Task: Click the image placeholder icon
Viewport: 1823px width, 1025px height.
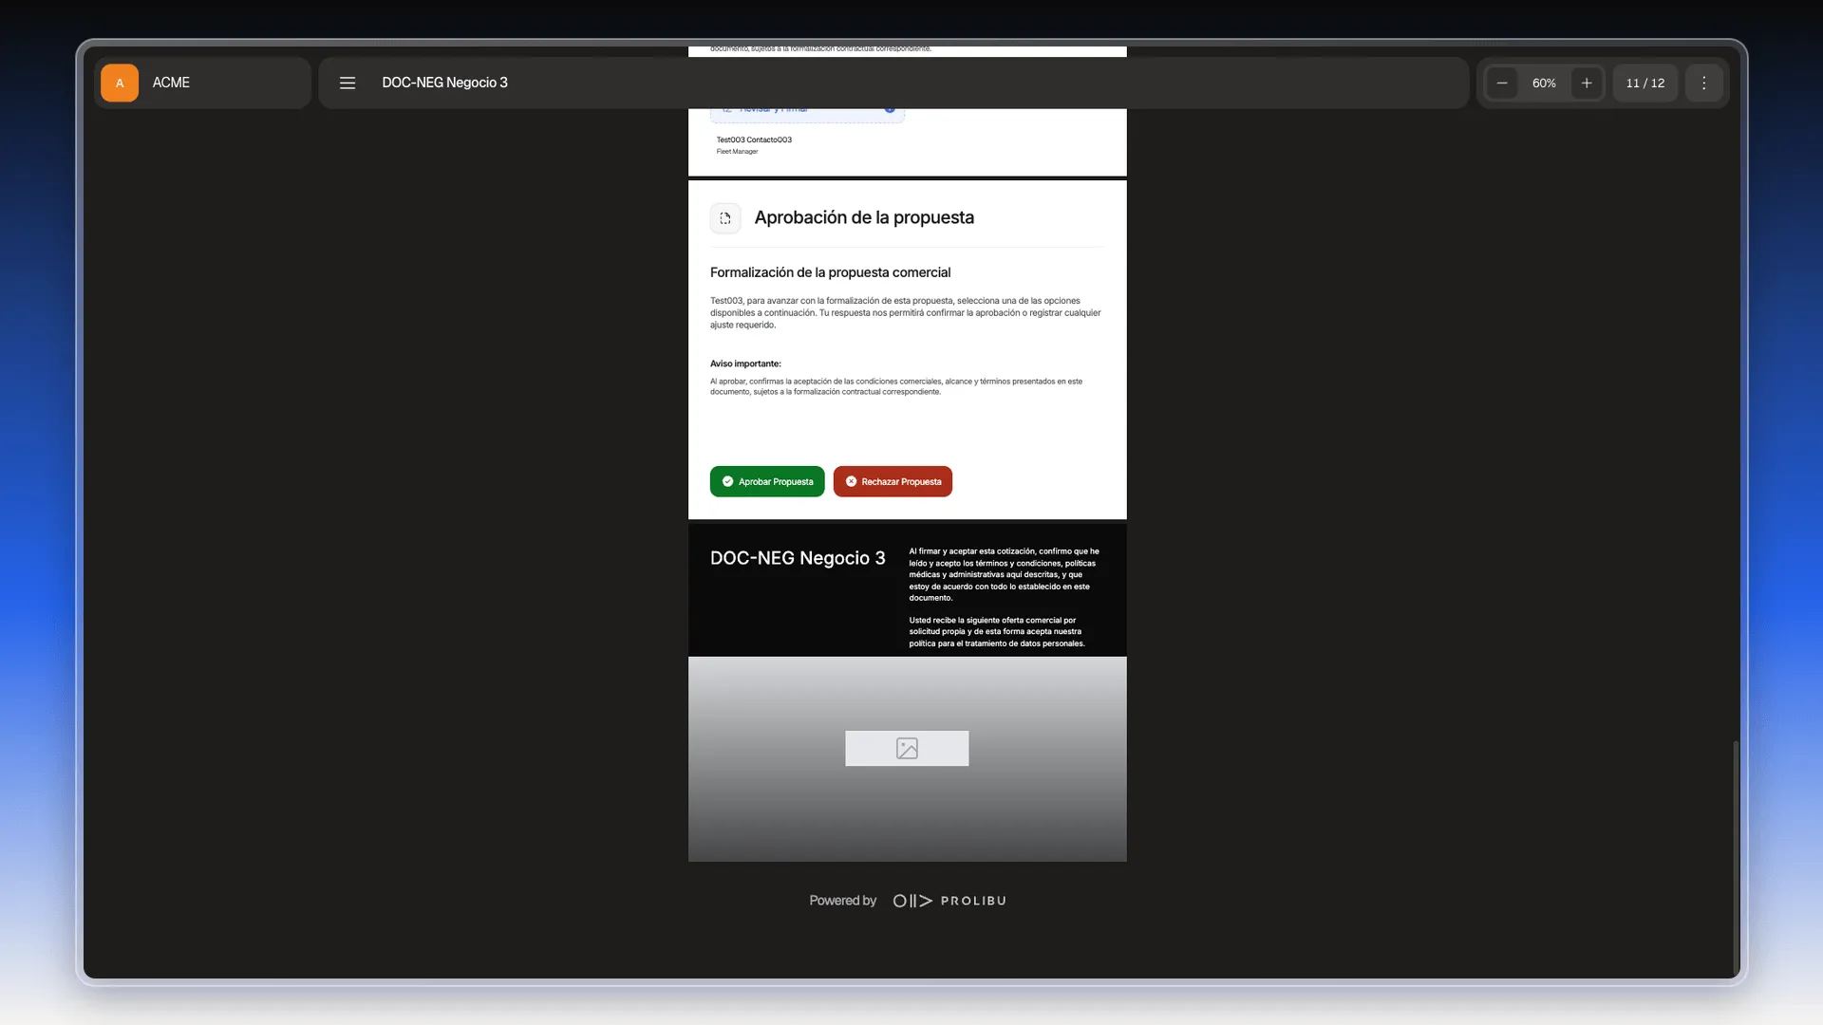Action: [907, 748]
